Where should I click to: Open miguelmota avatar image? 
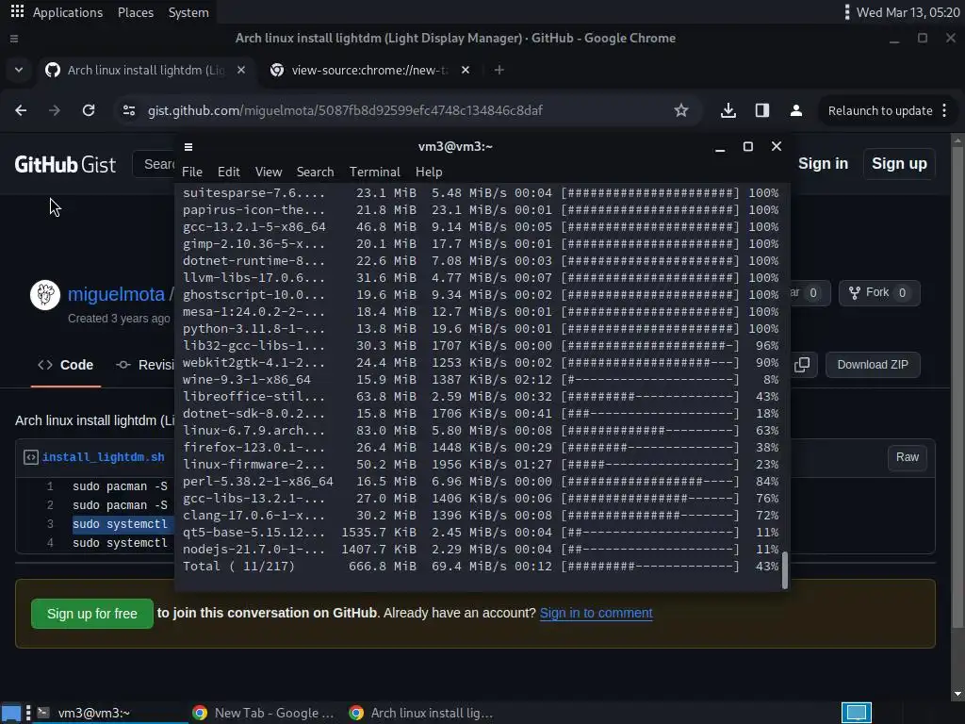point(45,295)
